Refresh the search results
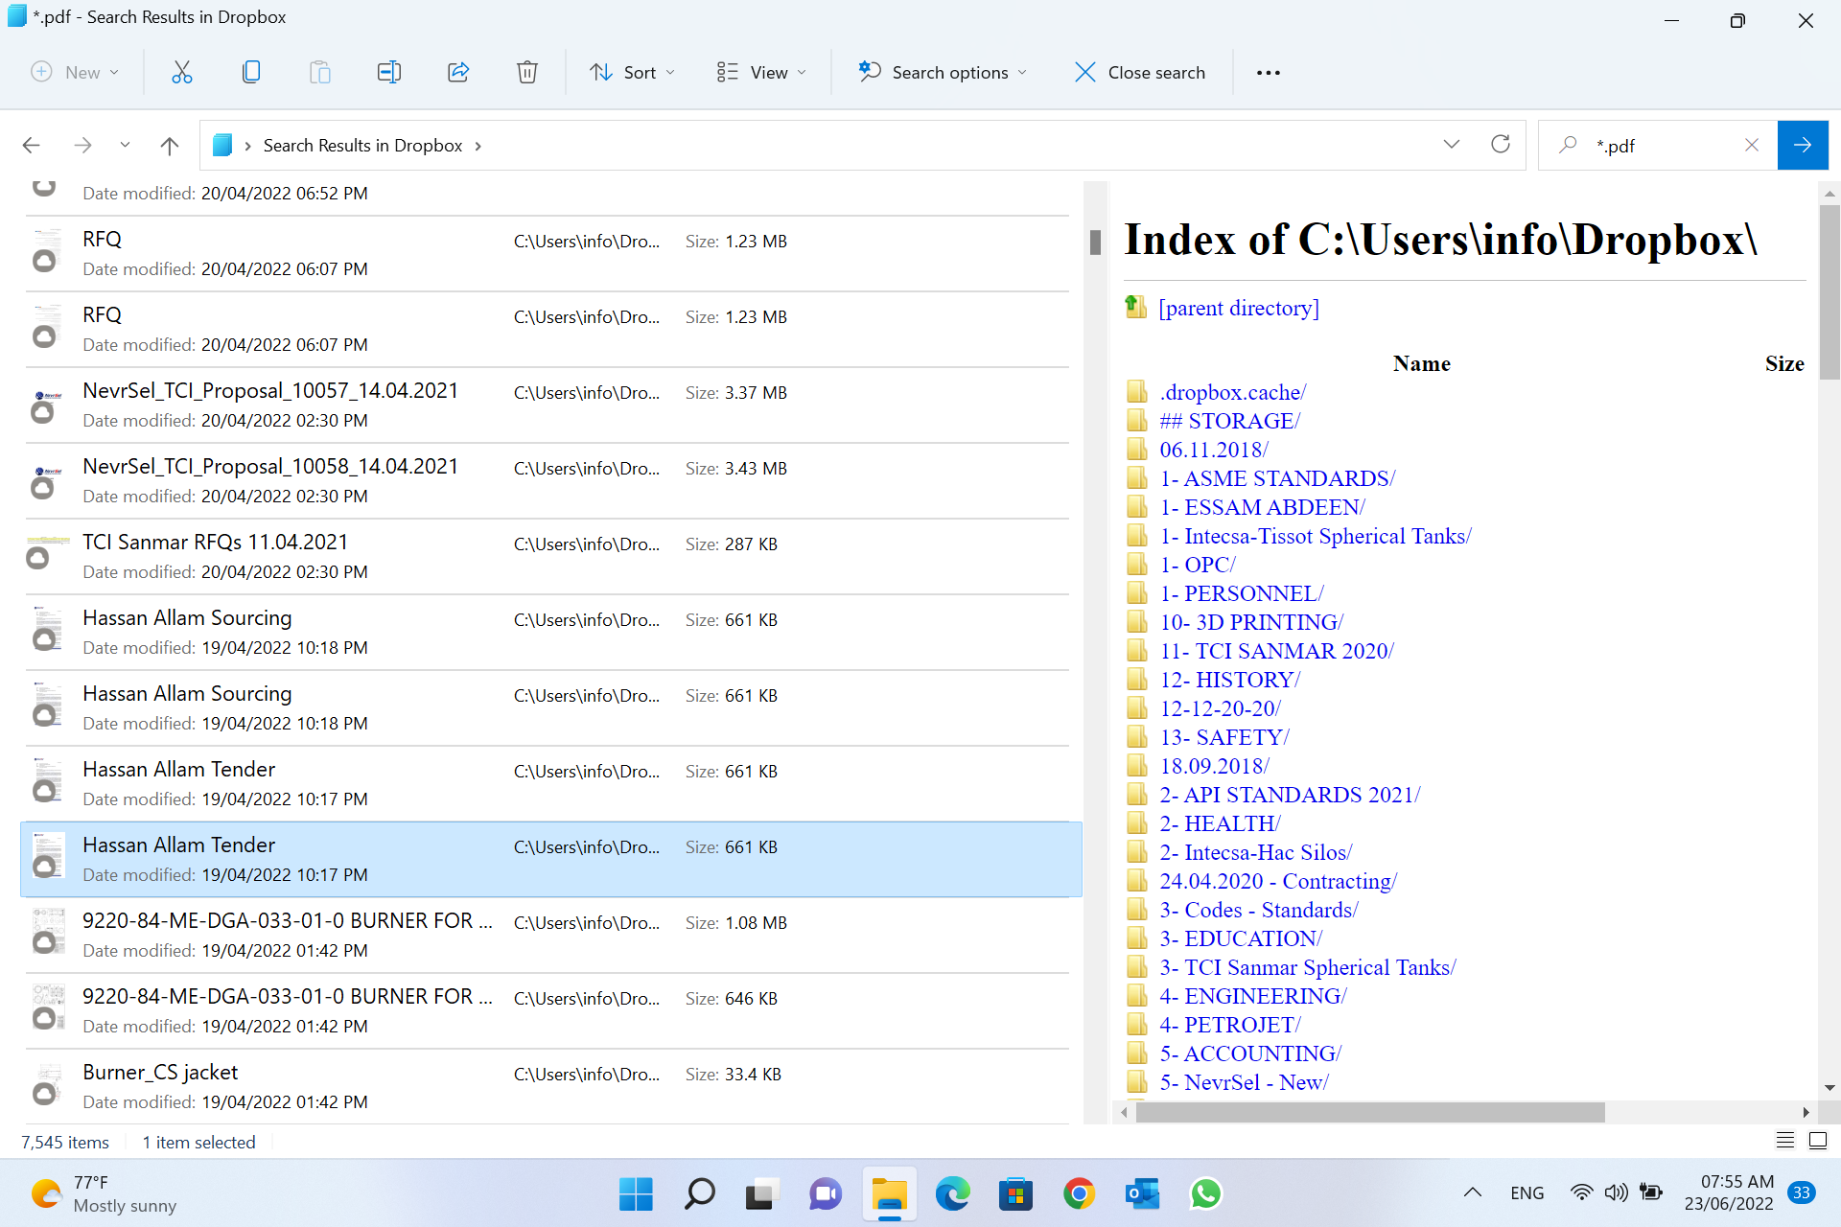The height and width of the screenshot is (1227, 1841). (x=1501, y=145)
